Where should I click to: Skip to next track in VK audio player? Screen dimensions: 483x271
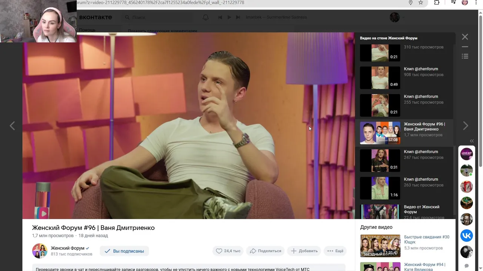click(238, 17)
